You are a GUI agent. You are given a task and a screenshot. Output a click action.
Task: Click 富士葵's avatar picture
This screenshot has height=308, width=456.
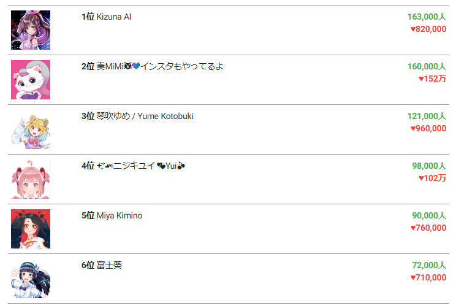pyautogui.click(x=31, y=279)
